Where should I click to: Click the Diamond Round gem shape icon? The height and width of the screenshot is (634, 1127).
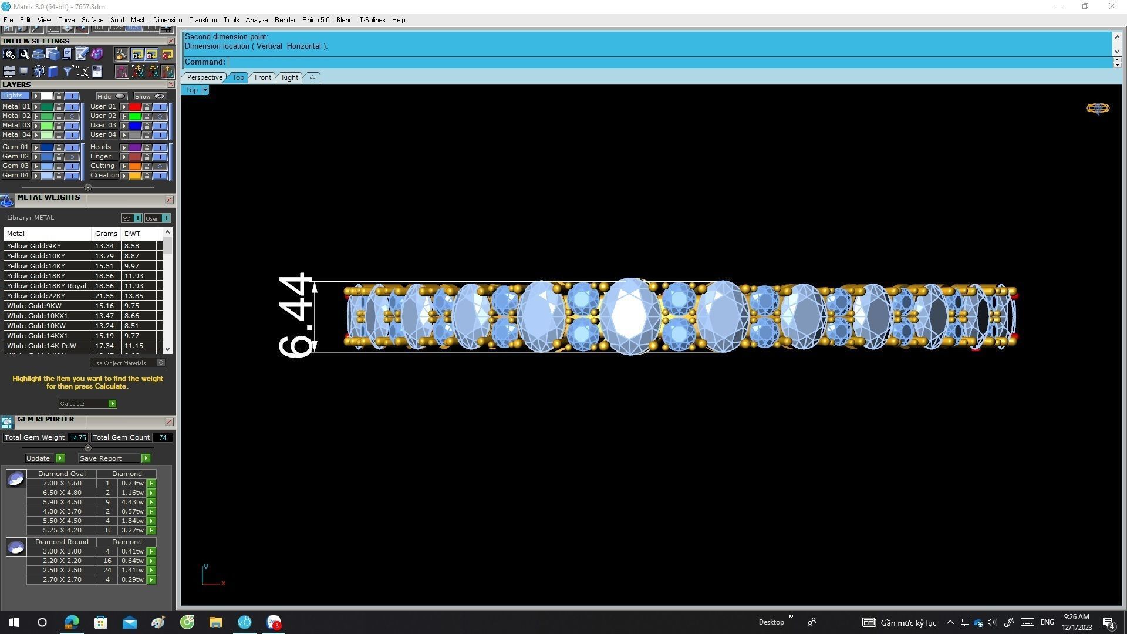click(16, 547)
